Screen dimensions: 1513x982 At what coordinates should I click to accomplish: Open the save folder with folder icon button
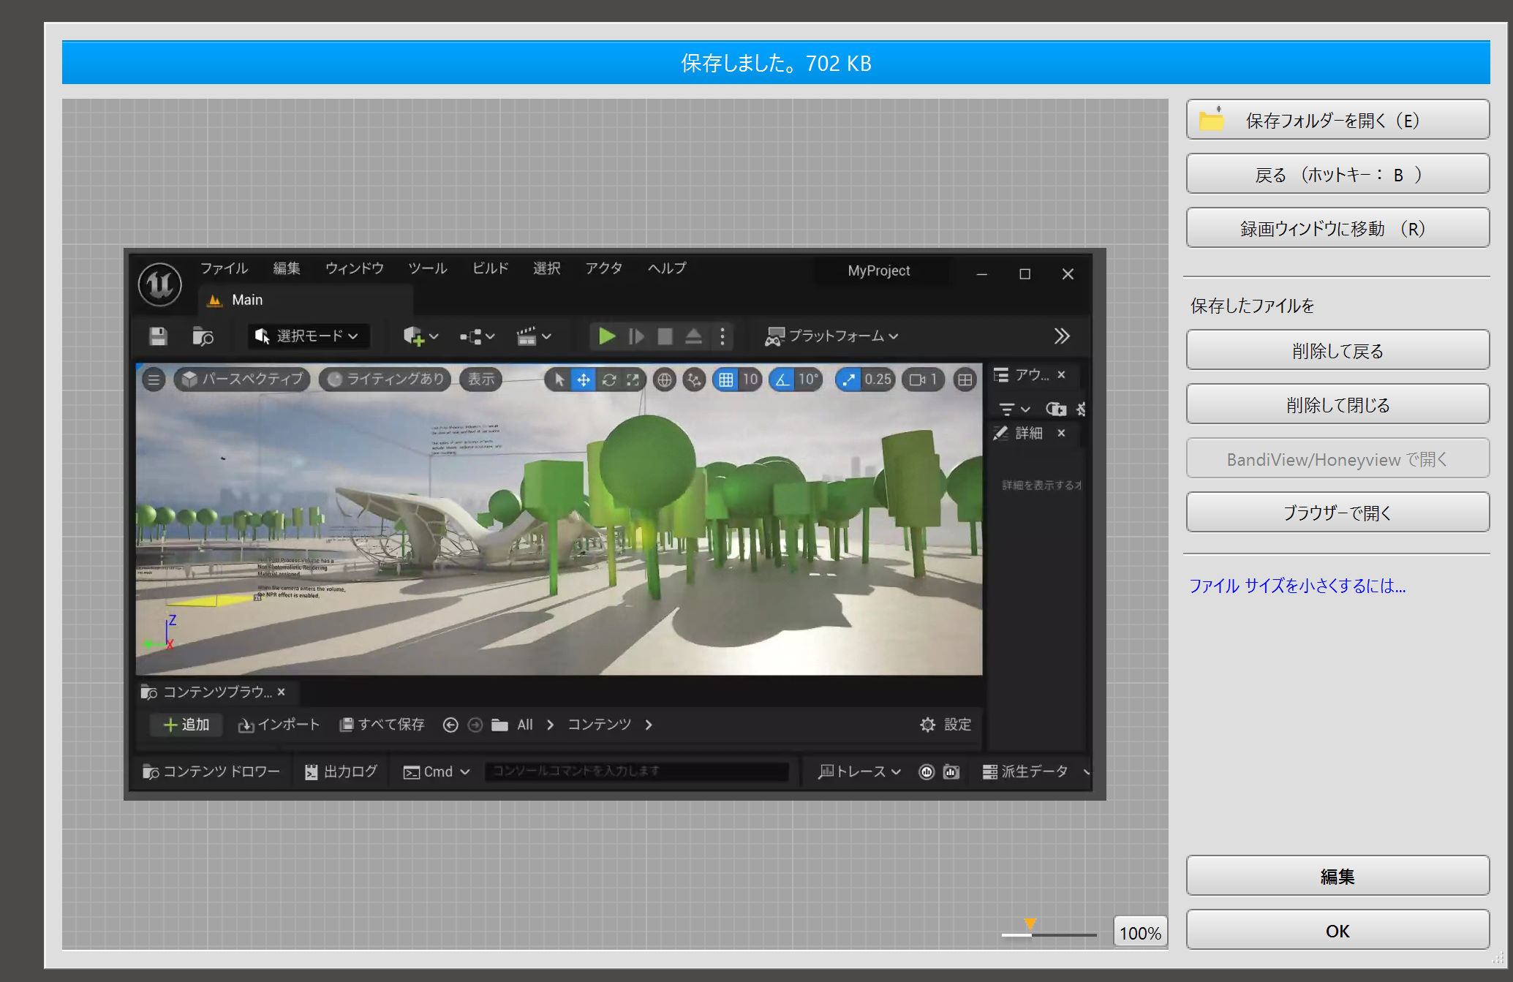(x=1337, y=120)
